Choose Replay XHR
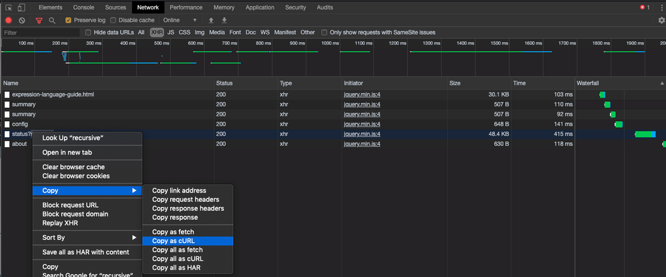The height and width of the screenshot is (277, 666). 87,223
